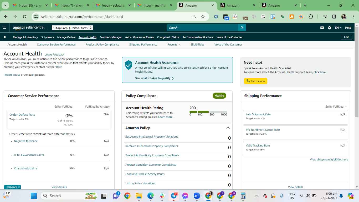Click the search magnifier button in Seller Central
This screenshot has width=359, height=202.
242,28
